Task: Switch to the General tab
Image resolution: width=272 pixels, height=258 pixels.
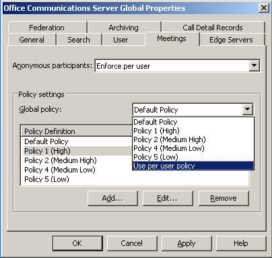Action: (32, 40)
